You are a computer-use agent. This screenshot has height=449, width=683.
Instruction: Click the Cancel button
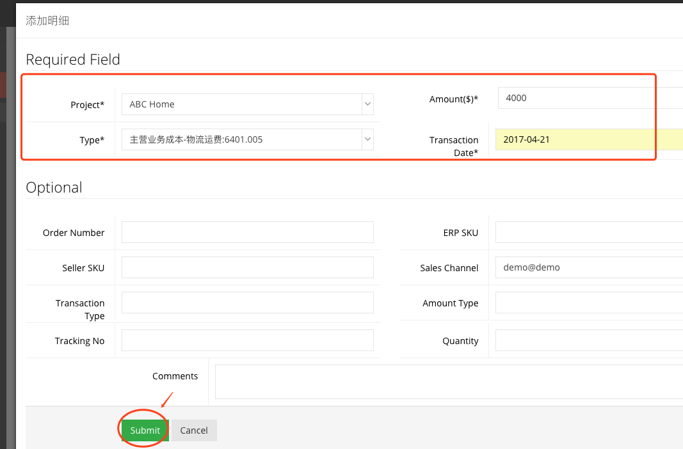pyautogui.click(x=194, y=430)
